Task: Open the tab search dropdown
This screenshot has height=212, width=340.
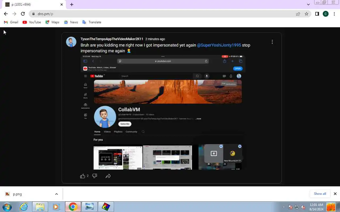Action: [x=308, y=5]
